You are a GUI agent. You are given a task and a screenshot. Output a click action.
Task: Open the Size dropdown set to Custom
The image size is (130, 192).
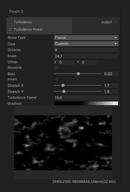86,44
